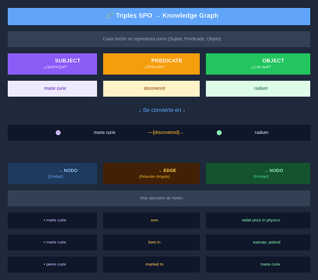Viewport: 318px width, 280px height.
Task: Click the 'pierre curie' subject cell
Action: (x=53, y=264)
